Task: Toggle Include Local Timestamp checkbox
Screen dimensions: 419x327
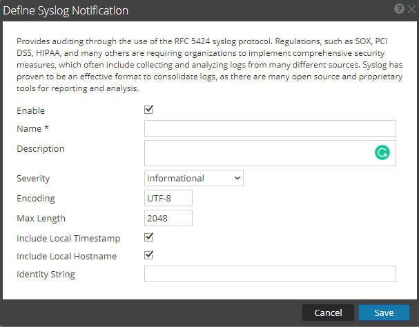Action: [148, 237]
